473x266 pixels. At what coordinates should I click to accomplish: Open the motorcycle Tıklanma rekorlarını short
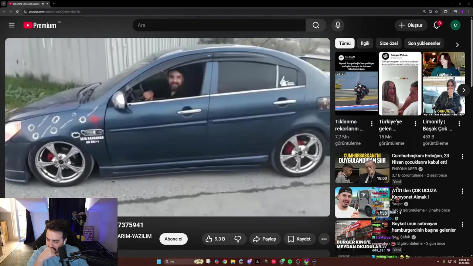coord(356,83)
